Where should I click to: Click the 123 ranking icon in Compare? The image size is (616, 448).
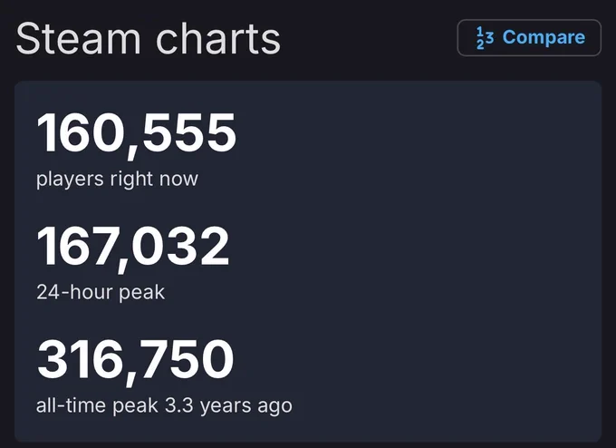click(x=485, y=38)
